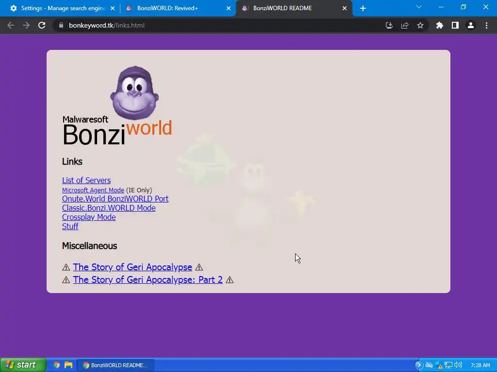Reload the links.html page

pos(42,25)
